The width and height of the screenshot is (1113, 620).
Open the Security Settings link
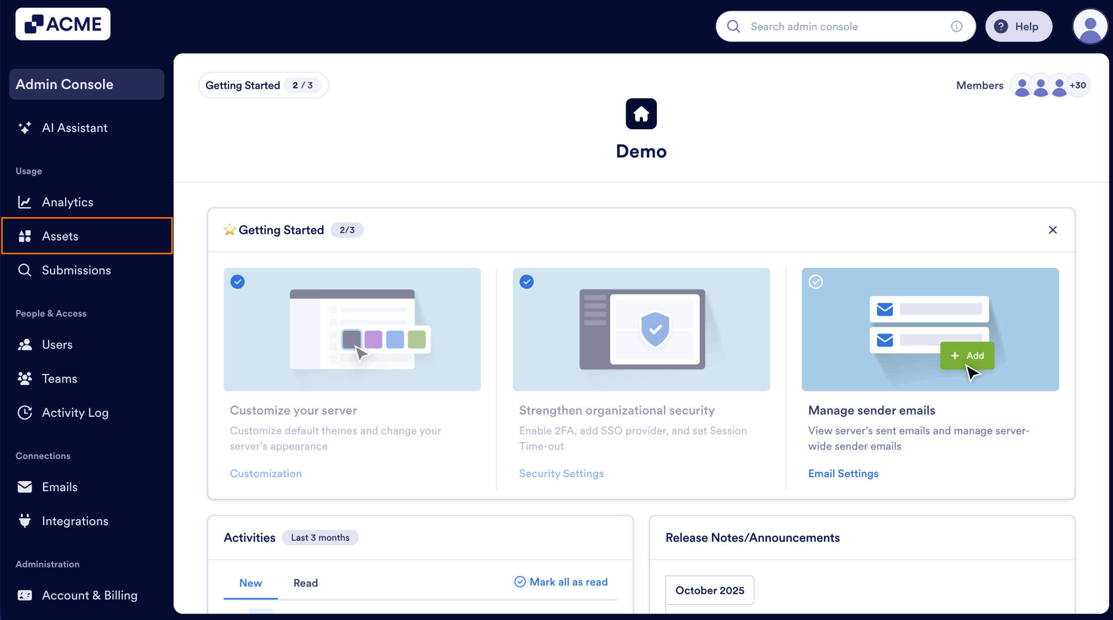[x=561, y=473]
